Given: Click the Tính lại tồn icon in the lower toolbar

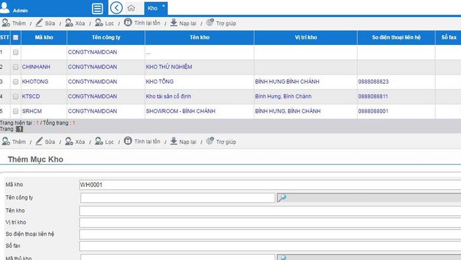Looking at the screenshot, I should pyautogui.click(x=128, y=141).
